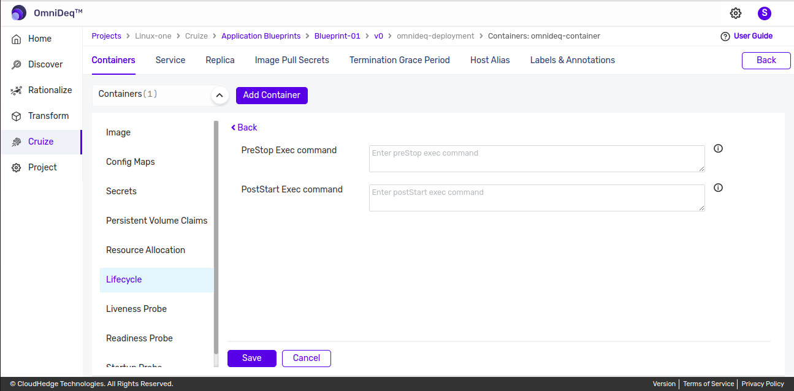Open the Application Blueprints breadcrumb
The height and width of the screenshot is (391, 794).
[261, 36]
